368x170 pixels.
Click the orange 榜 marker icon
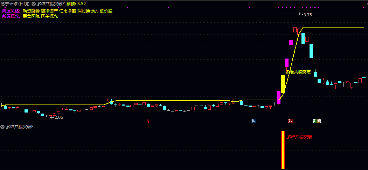click(319, 121)
